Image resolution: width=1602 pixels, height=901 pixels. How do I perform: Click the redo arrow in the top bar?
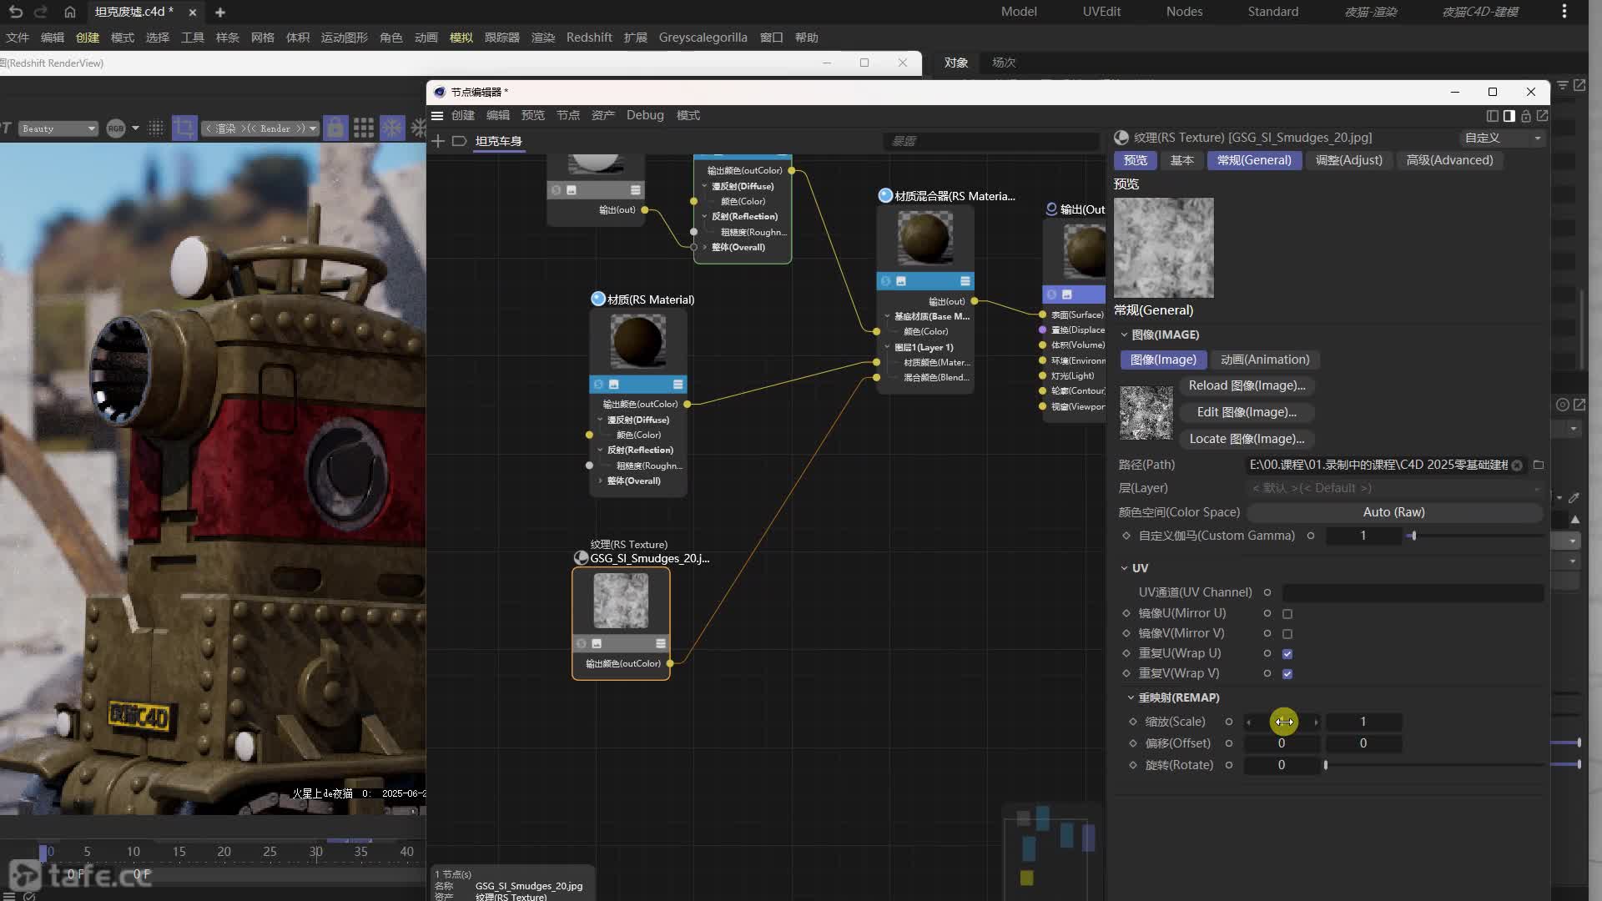[40, 12]
